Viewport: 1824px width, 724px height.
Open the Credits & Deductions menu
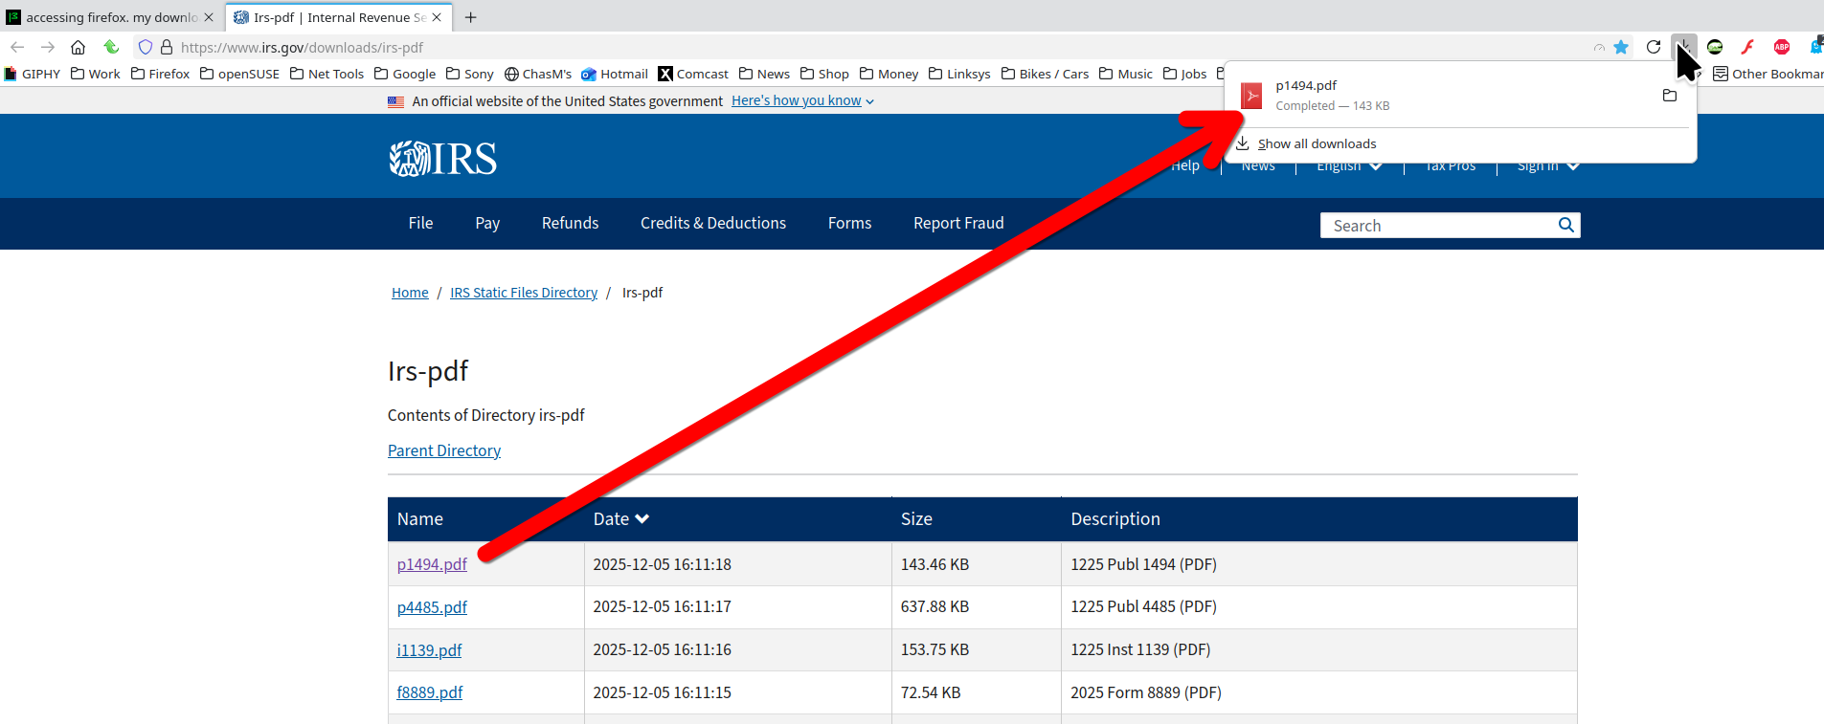712,223
